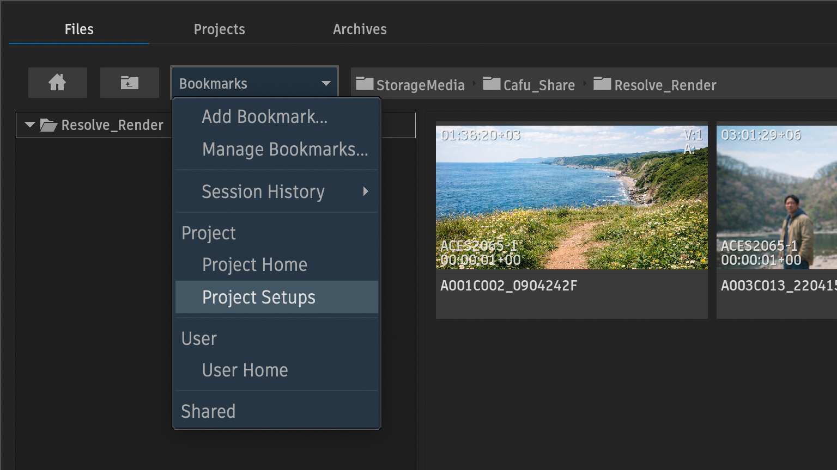The image size is (837, 470).
Task: Choose the Project Setups menu item
Action: 259,298
